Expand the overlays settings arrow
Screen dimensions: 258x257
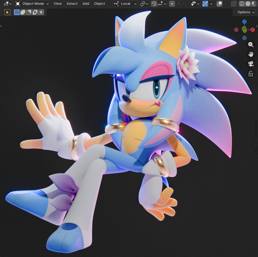coord(226,4)
